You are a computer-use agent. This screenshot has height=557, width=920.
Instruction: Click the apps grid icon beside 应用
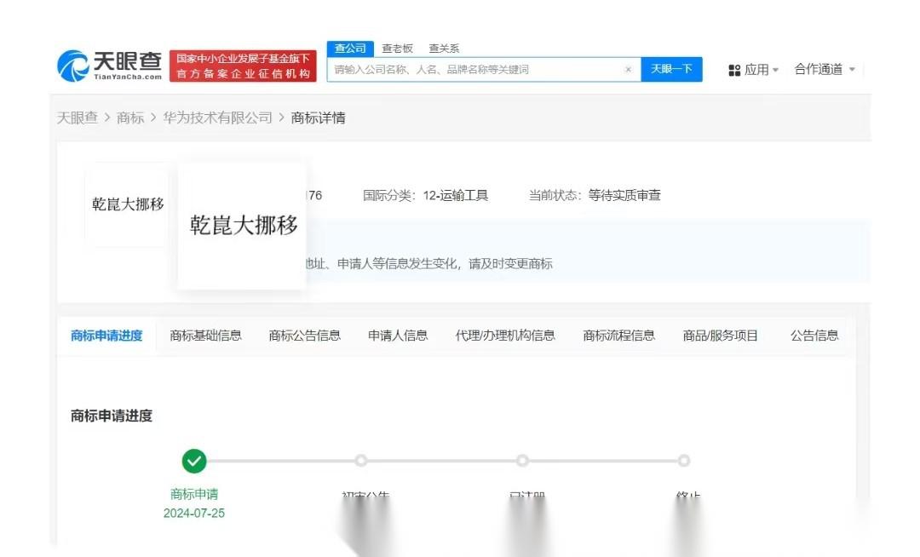(x=735, y=69)
